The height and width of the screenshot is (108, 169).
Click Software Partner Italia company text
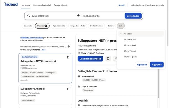click(x=30, y=93)
